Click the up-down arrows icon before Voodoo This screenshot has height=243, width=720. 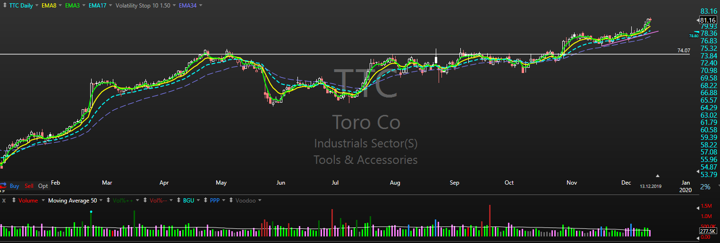click(231, 201)
